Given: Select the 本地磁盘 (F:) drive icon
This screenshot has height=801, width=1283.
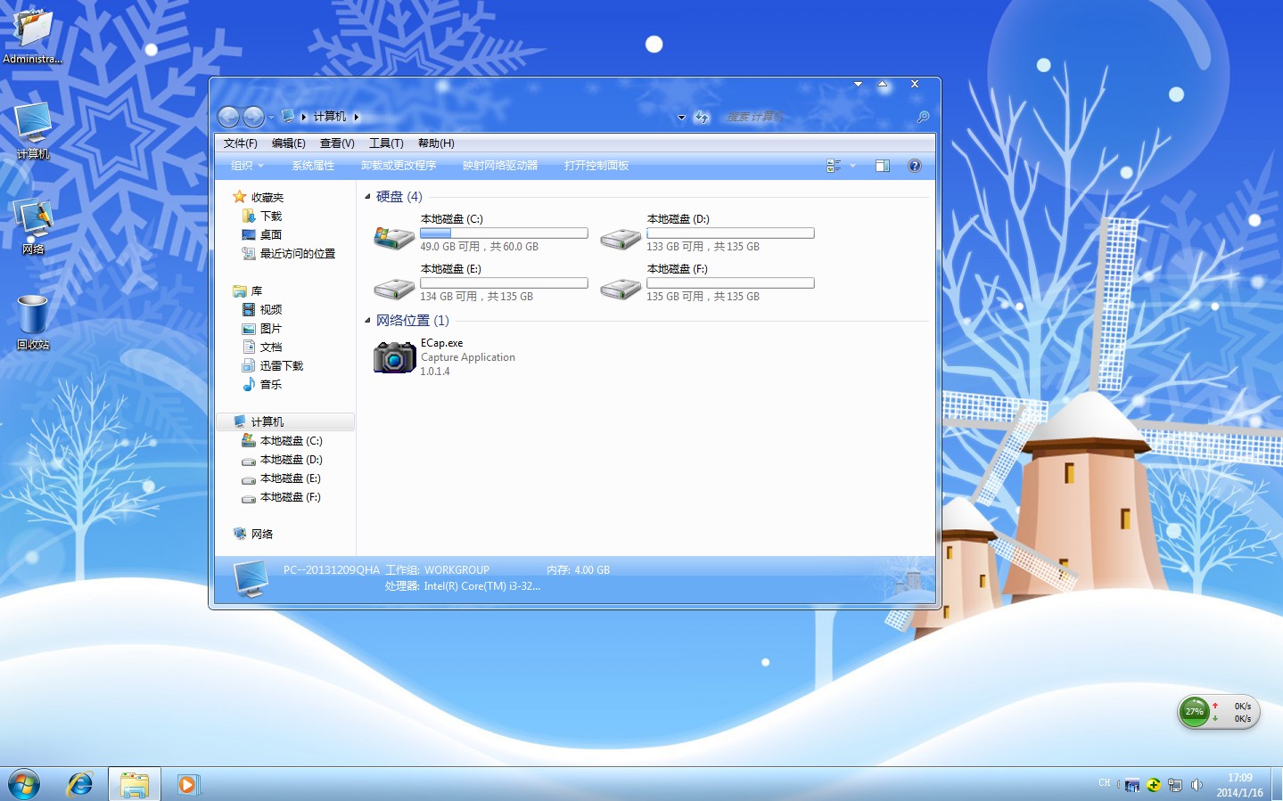Looking at the screenshot, I should pyautogui.click(x=620, y=289).
